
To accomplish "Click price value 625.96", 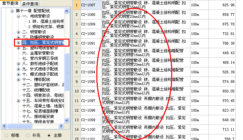I will [x=228, y=5].
